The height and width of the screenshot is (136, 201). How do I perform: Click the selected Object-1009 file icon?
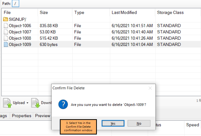click(x=6, y=44)
